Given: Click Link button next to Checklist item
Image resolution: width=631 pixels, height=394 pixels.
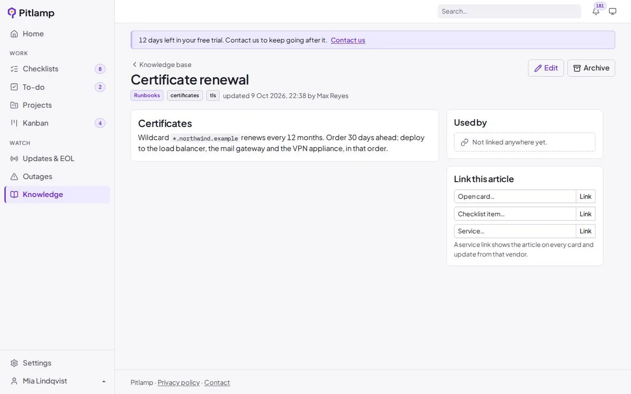Looking at the screenshot, I should tap(586, 214).
